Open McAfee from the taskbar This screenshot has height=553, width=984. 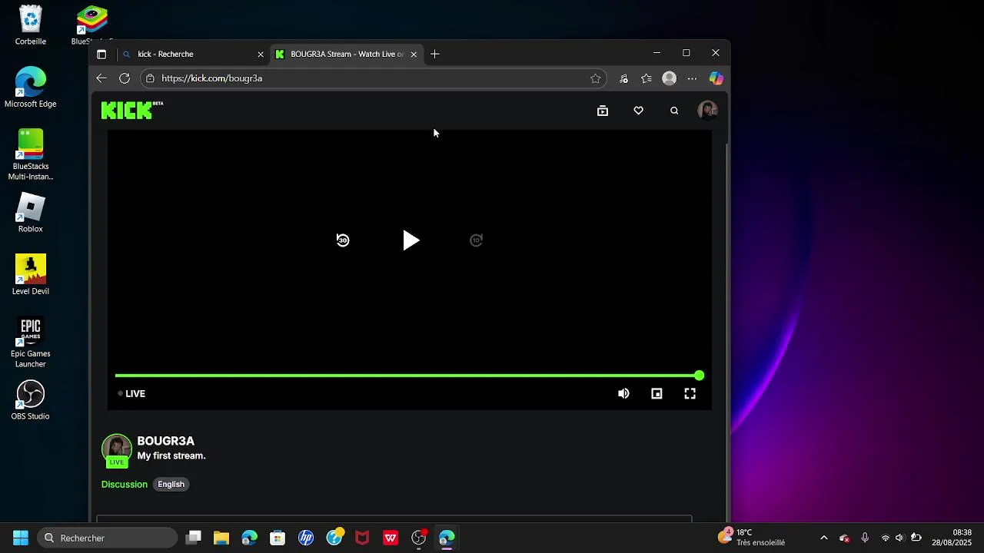coord(362,538)
